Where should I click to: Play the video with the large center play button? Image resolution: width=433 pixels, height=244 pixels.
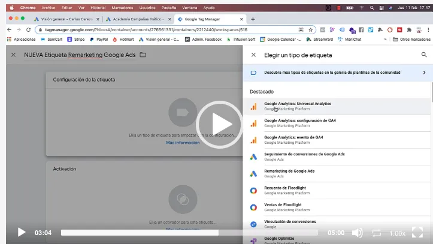(x=220, y=125)
